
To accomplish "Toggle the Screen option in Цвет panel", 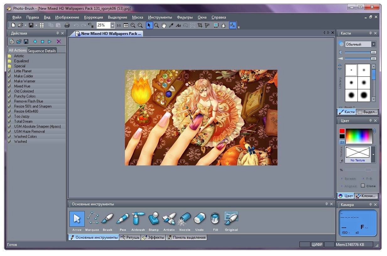I will click(348, 179).
